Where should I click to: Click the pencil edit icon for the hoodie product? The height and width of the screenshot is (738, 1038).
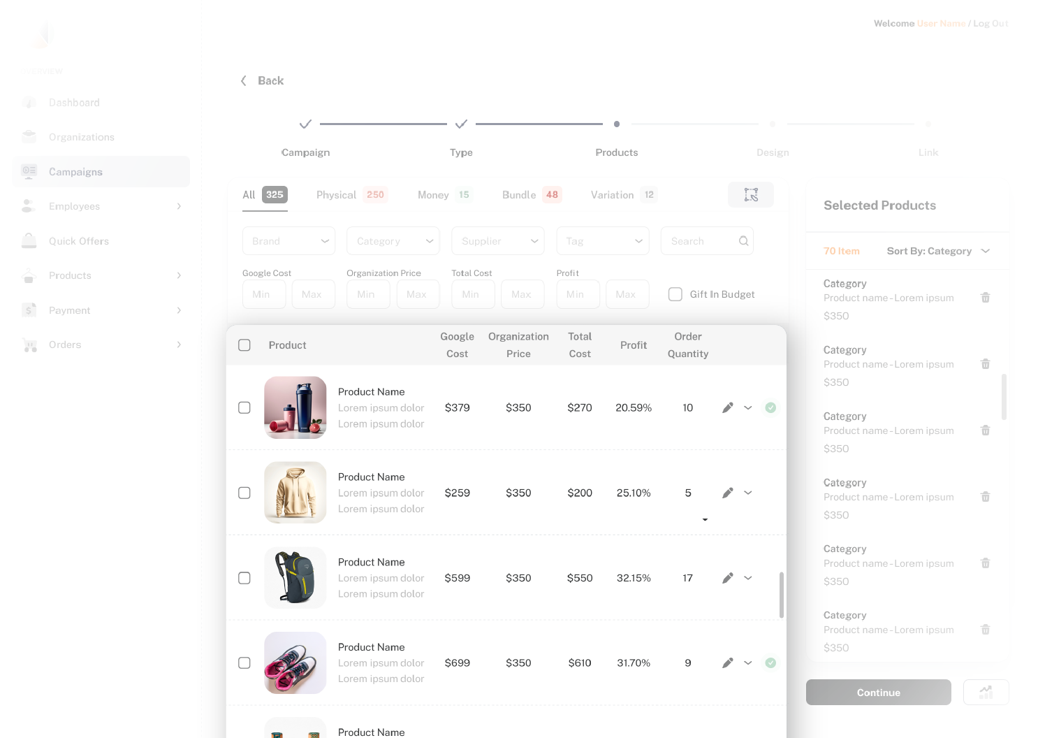tap(727, 493)
